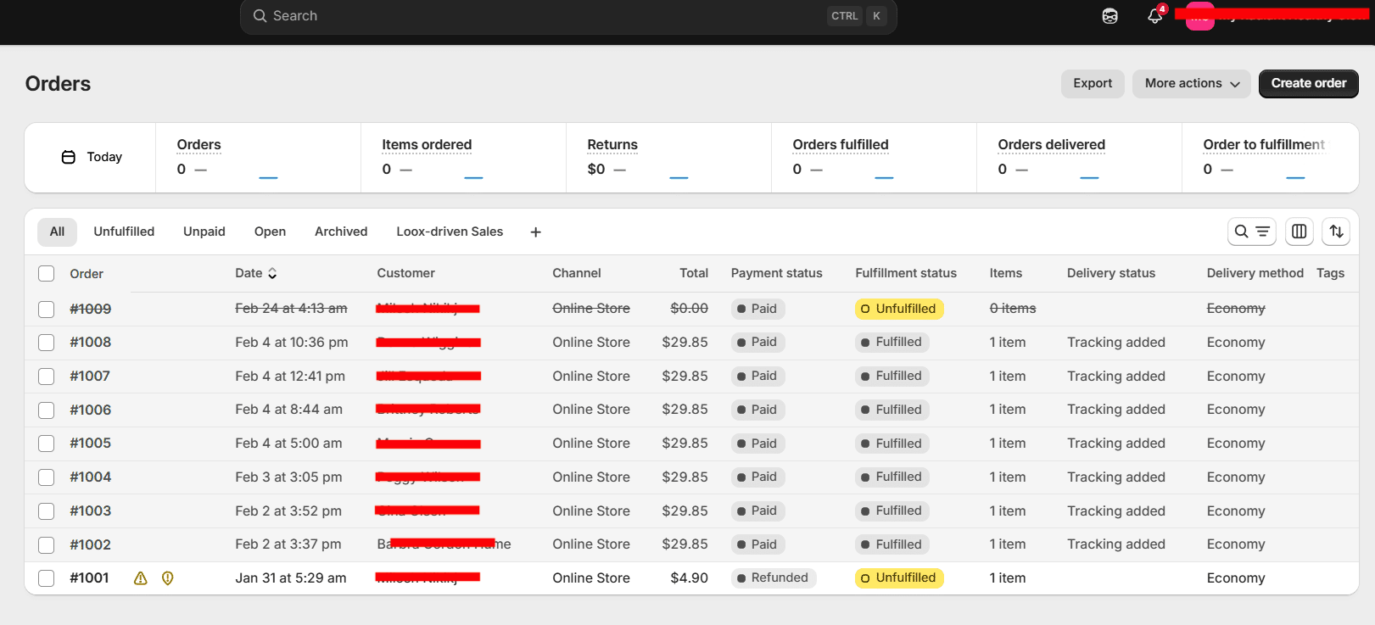Viewport: 1375px width, 625px height.
Task: Click the Sidekick assistant icon in top bar
Action: click(1110, 16)
